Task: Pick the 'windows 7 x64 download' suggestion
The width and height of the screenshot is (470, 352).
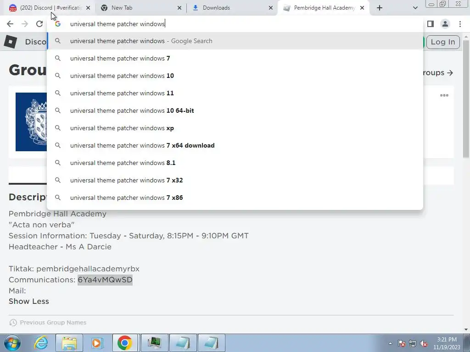Action: [235, 145]
